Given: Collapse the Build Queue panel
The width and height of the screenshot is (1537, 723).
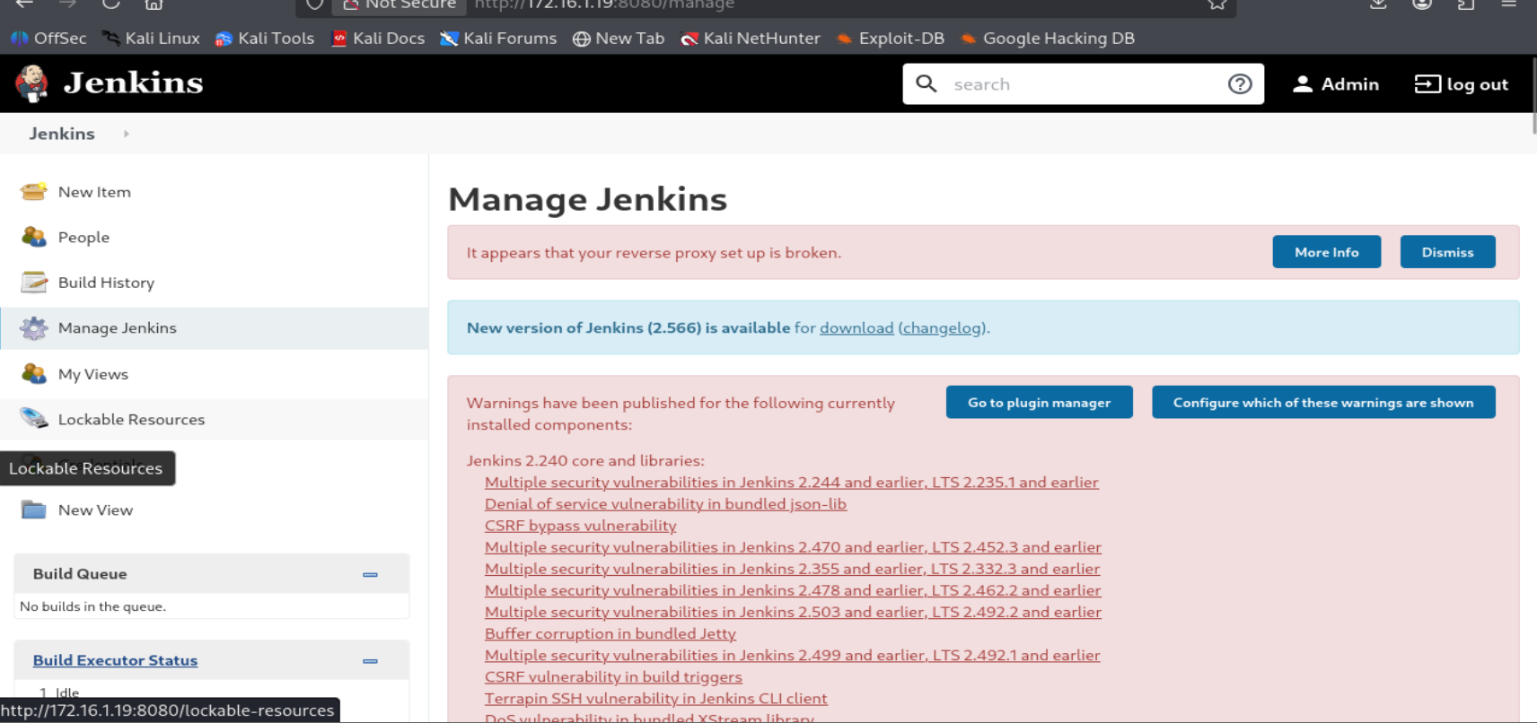Looking at the screenshot, I should [370, 574].
